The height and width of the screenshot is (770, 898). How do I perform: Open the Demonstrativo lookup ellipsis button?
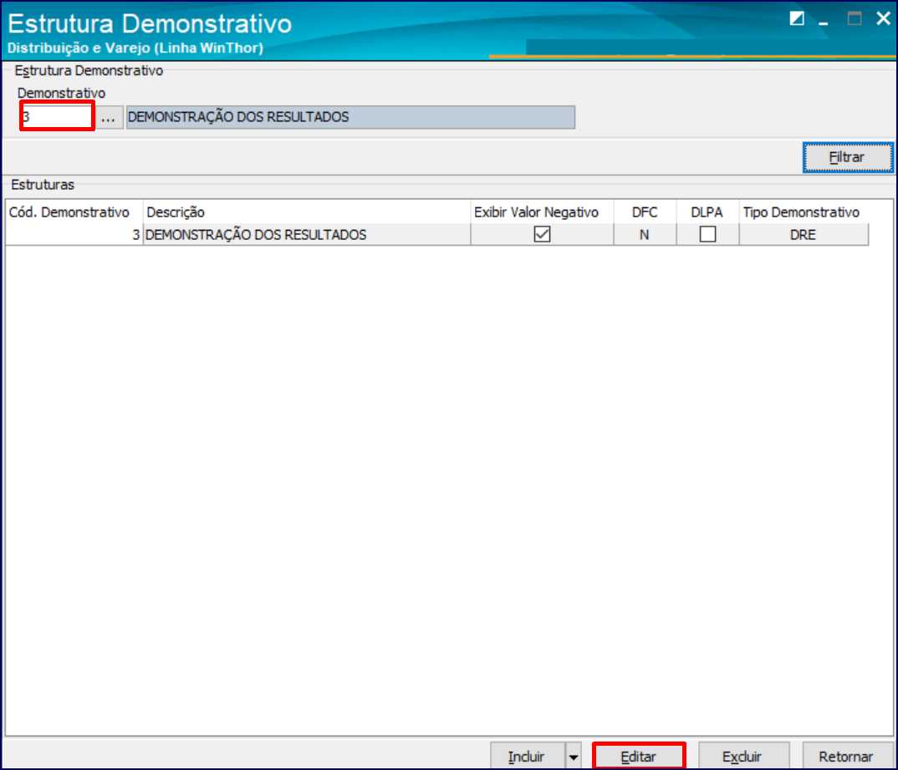click(x=108, y=117)
